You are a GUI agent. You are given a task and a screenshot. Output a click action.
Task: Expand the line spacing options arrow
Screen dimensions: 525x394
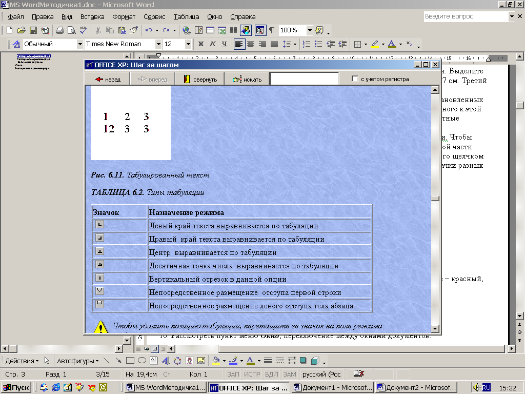[295, 44]
